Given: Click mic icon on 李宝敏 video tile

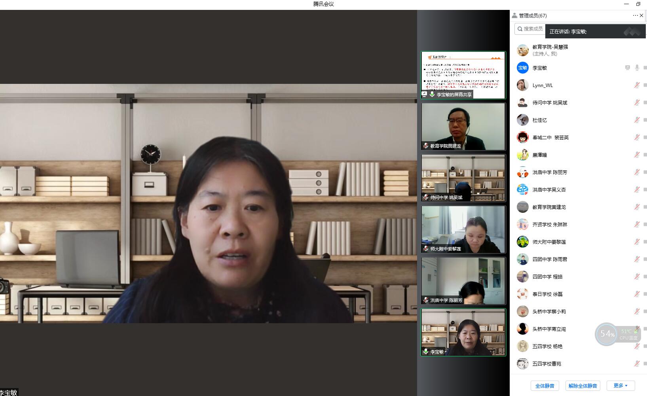Looking at the screenshot, I should click(x=426, y=351).
